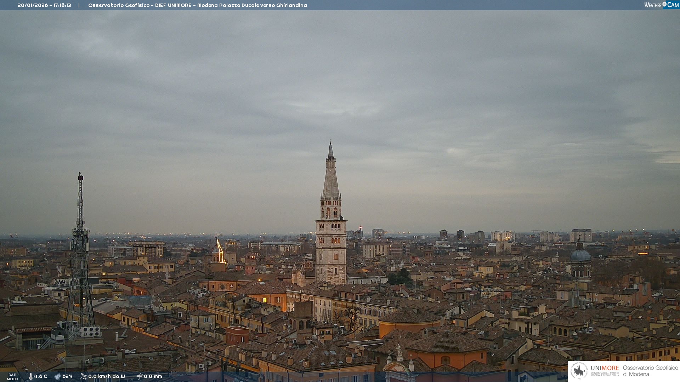The height and width of the screenshot is (382, 680).
Task: Click the Ghirlandina tower spire
Action: tap(331, 177)
